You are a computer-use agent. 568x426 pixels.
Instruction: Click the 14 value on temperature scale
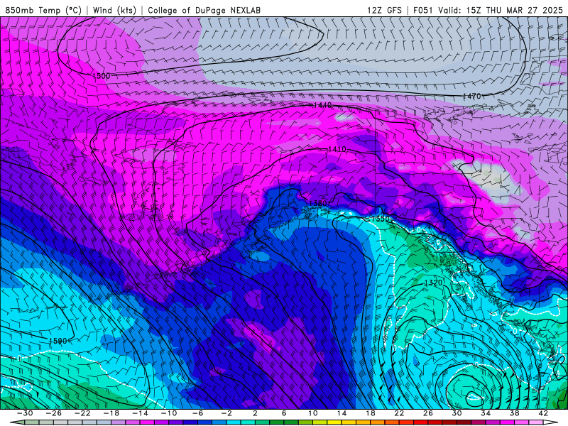pos(342,413)
